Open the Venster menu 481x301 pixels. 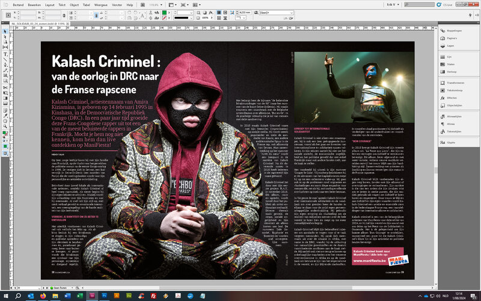click(x=117, y=5)
